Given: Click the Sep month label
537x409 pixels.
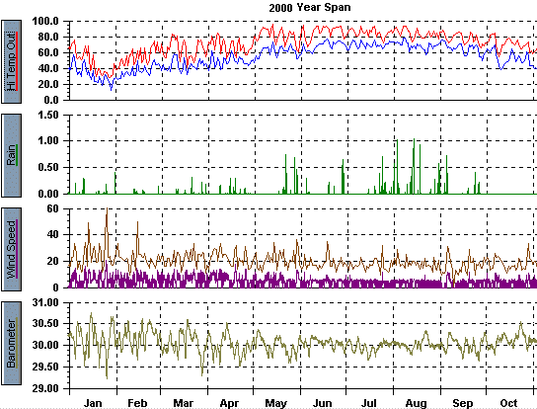Looking at the screenshot, I should (463, 403).
